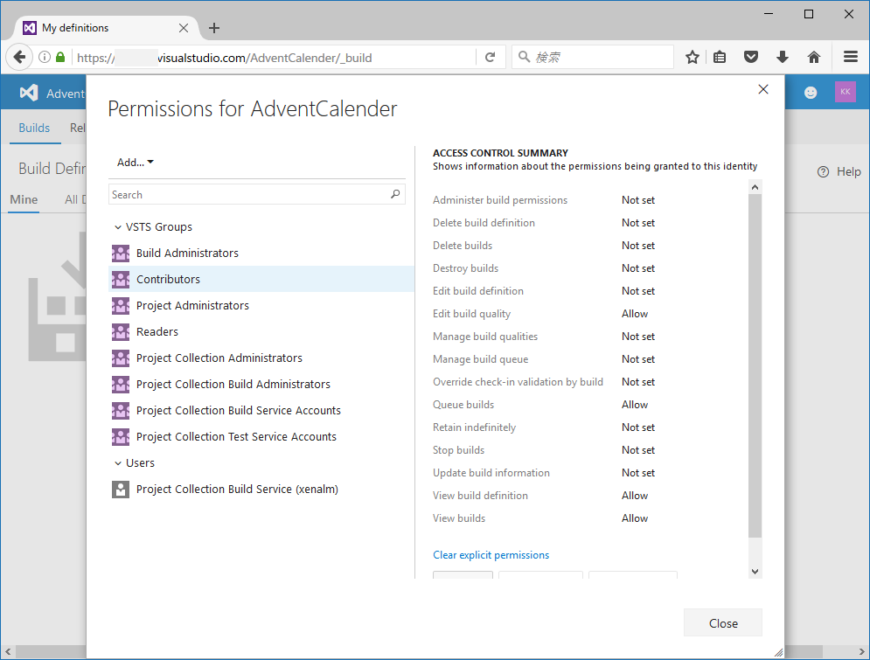Click Clear explicit permissions link

491,555
